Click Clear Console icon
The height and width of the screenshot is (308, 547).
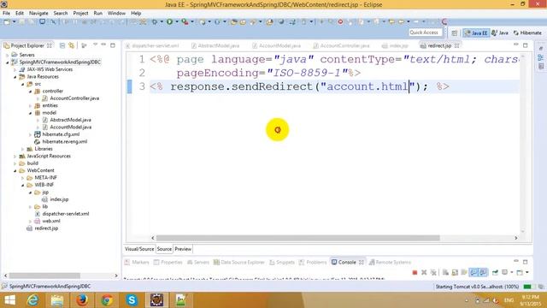(x=445, y=272)
